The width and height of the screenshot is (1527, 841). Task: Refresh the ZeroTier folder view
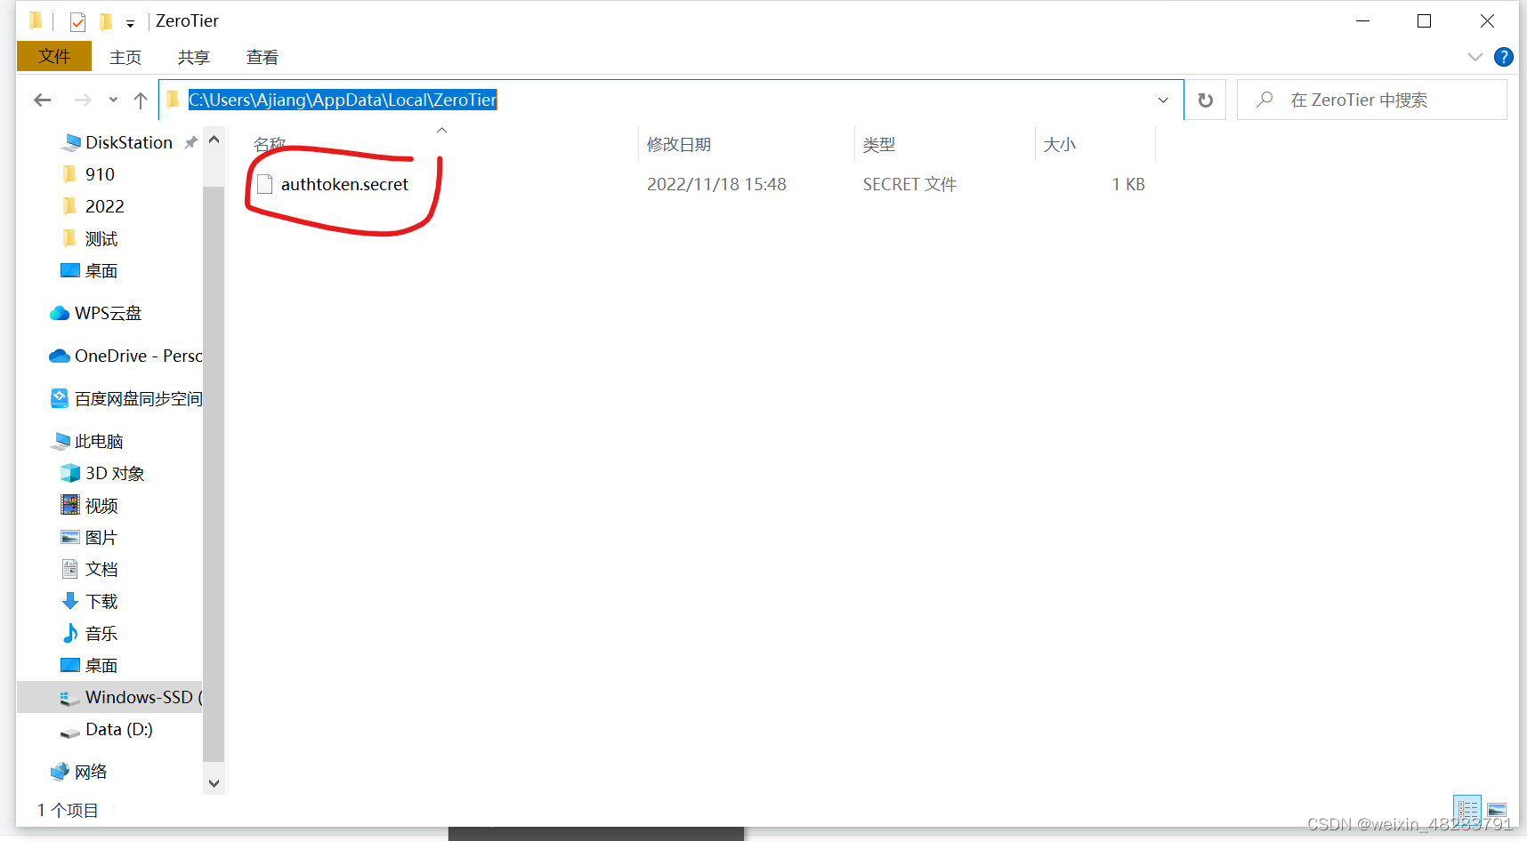pos(1205,100)
